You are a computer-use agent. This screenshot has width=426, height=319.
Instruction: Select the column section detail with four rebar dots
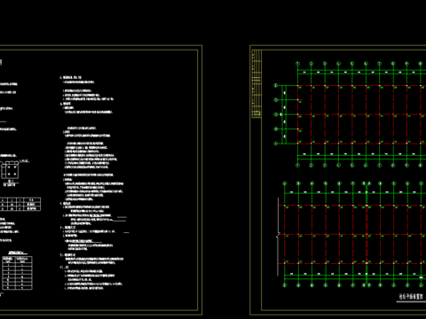coord(10,170)
